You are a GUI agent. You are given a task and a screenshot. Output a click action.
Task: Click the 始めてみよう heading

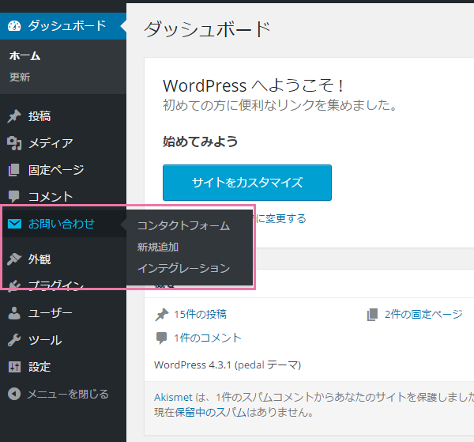pyautogui.click(x=200, y=142)
